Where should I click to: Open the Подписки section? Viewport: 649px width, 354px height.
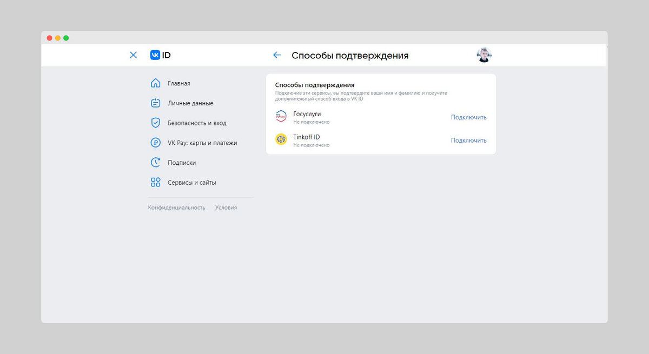pyautogui.click(x=182, y=163)
